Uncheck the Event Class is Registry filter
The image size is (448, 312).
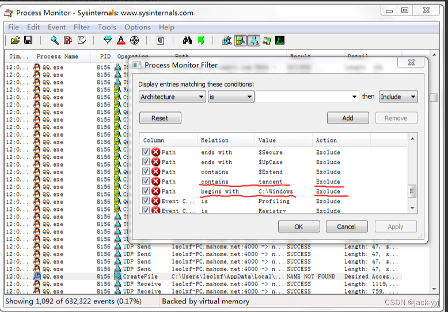[x=146, y=210]
